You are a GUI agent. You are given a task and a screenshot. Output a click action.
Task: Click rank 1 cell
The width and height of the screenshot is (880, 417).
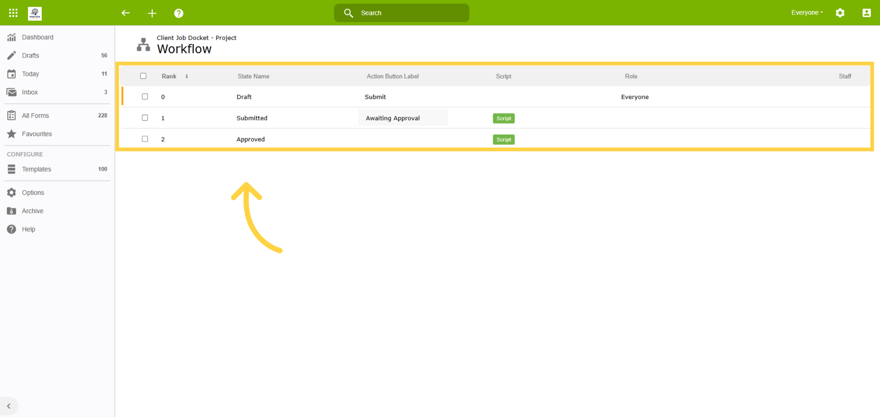(163, 118)
